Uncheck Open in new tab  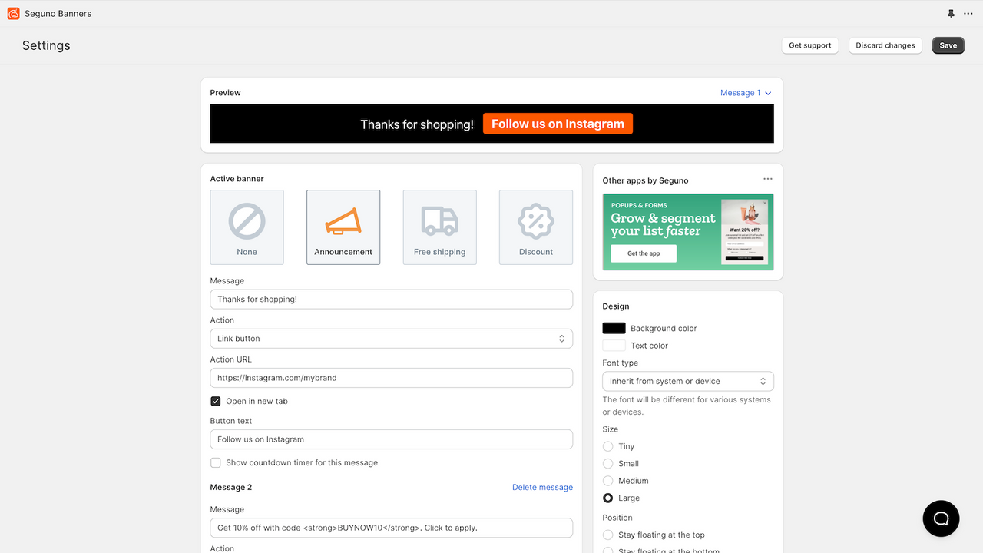click(216, 401)
